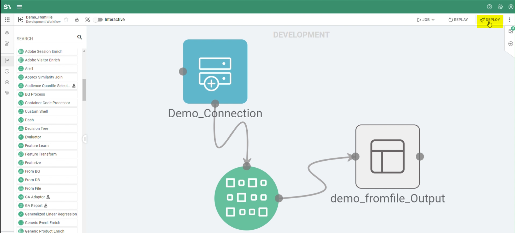The image size is (515, 233).
Task: Click the eye view icon in left sidebar
Action: (7, 33)
